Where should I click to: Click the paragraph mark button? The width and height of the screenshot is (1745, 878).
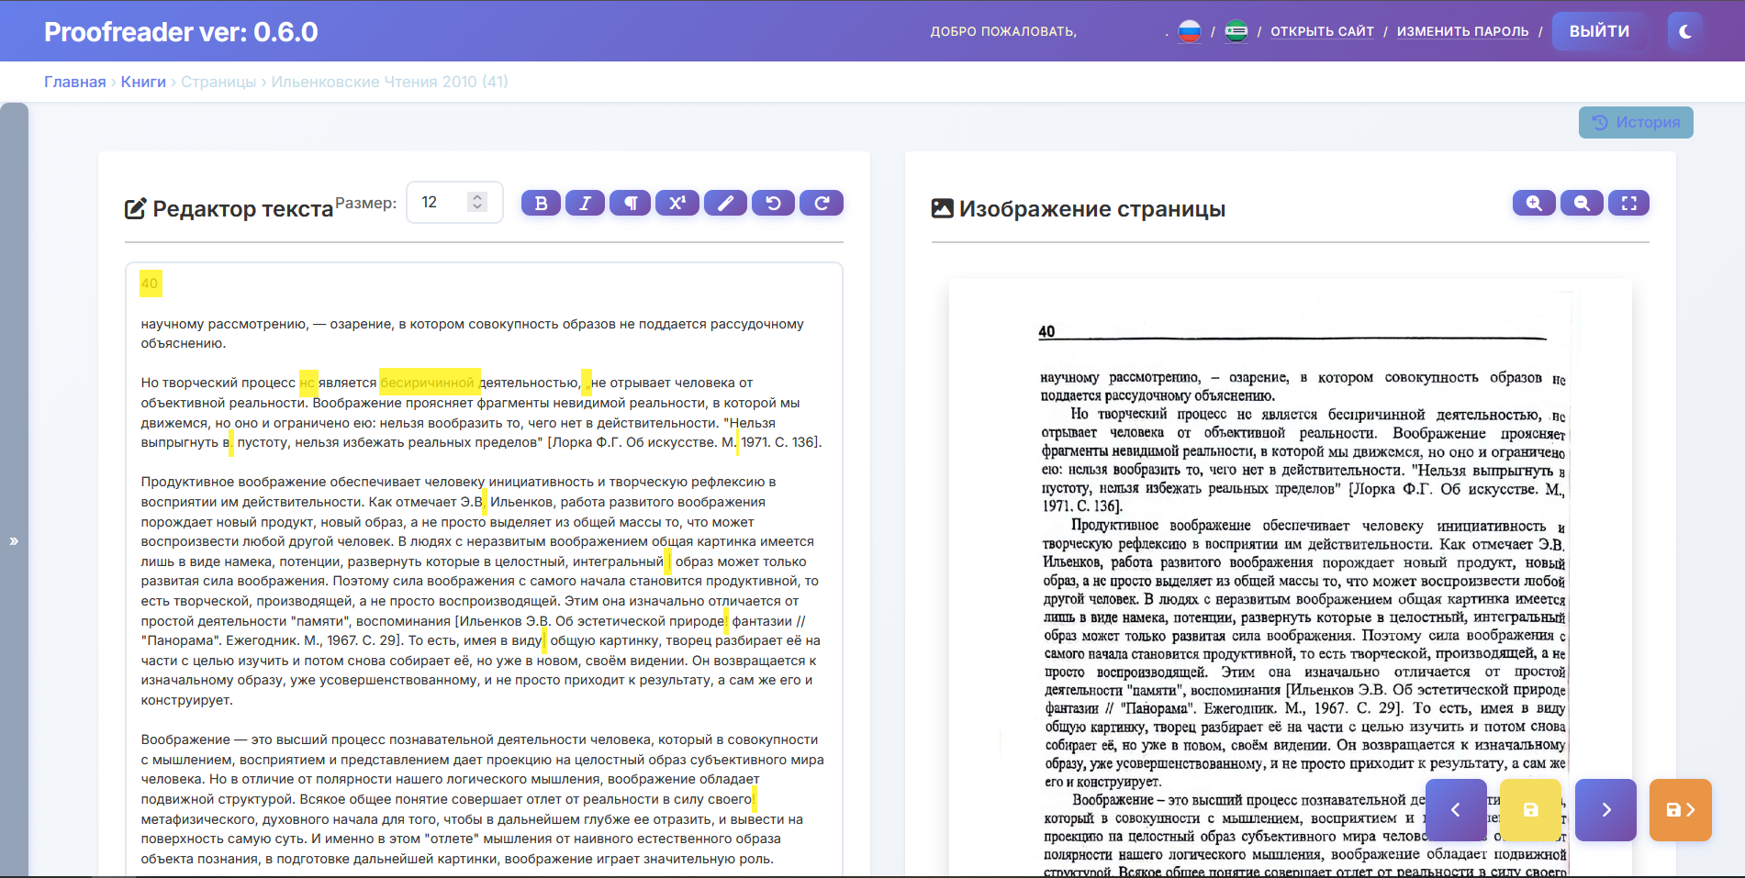[x=631, y=203]
